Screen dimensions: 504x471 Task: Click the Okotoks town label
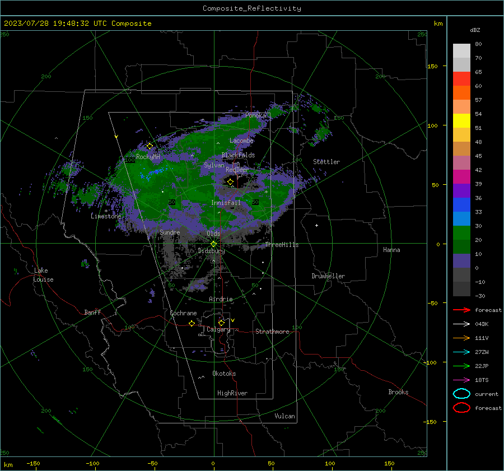(x=224, y=374)
